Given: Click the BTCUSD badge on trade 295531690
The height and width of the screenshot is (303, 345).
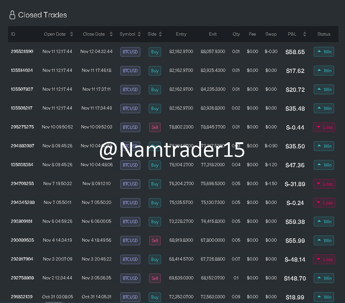Looking at the screenshot, I should [130, 52].
